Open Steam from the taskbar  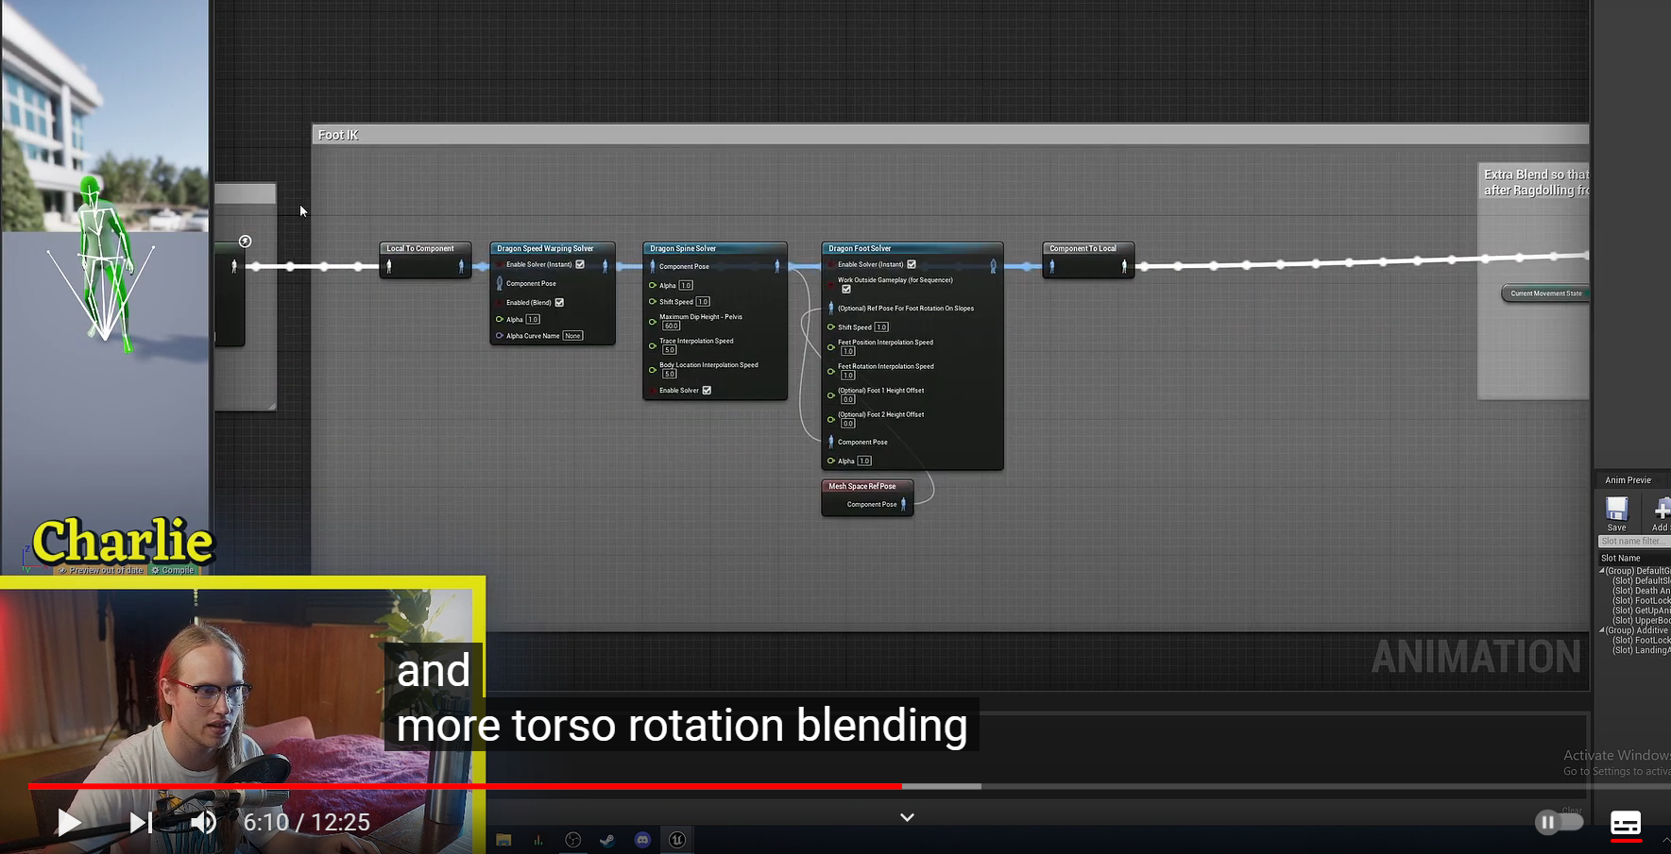coord(607,840)
